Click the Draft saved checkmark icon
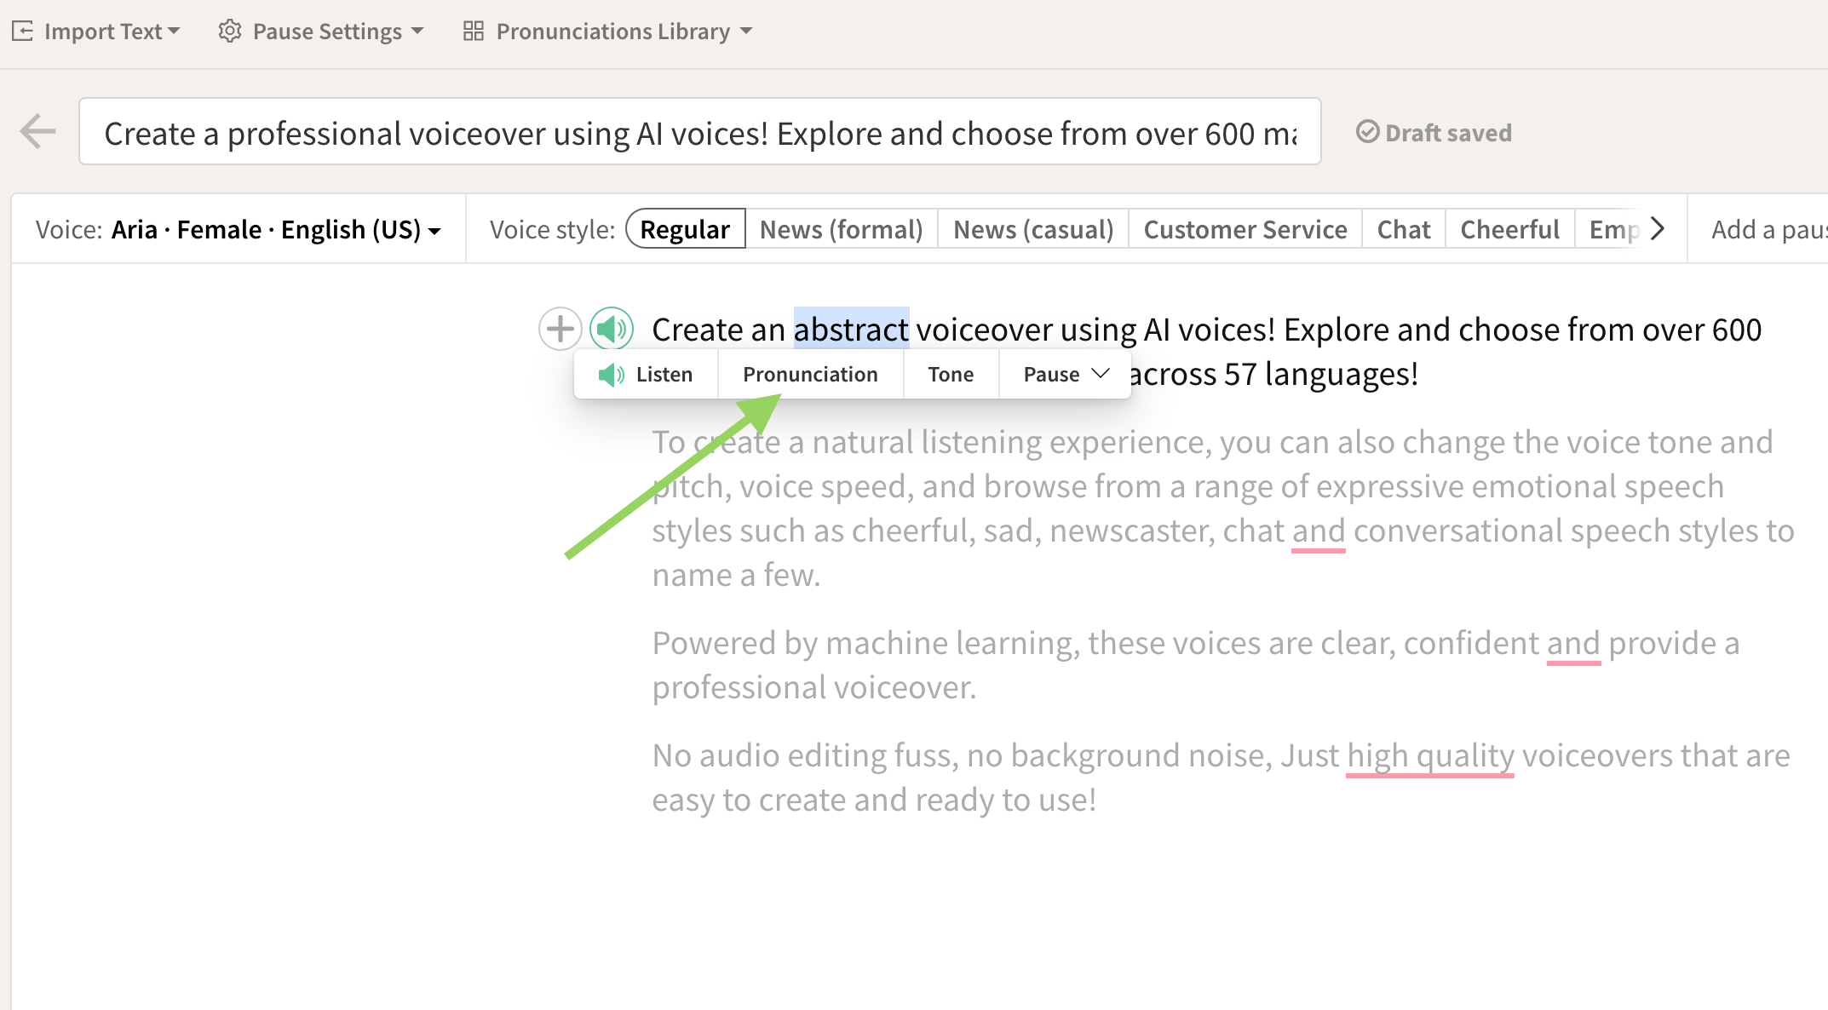Image resolution: width=1828 pixels, height=1010 pixels. pyautogui.click(x=1368, y=132)
